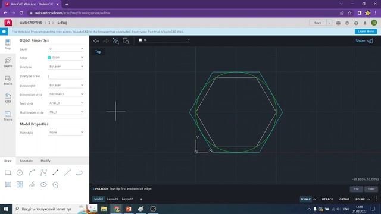Expand the Save button arrow options
The width and height of the screenshot is (381, 214).
click(x=329, y=23)
